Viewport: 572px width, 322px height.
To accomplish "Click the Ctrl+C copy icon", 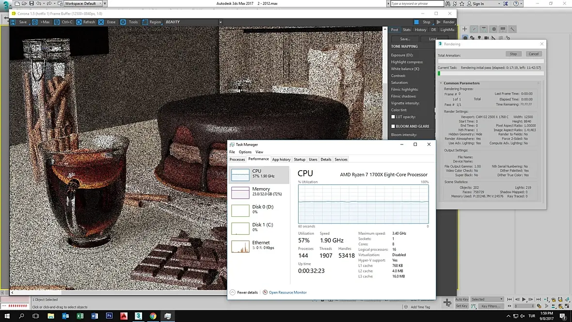I will (x=57, y=22).
